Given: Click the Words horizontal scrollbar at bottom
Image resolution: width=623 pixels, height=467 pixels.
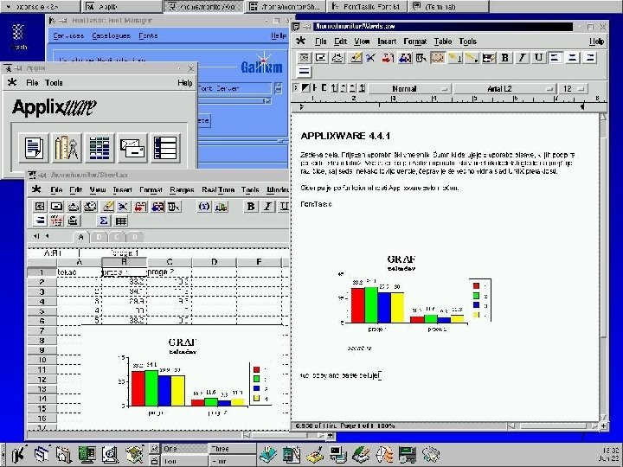Looking at the screenshot, I should coord(555,426).
